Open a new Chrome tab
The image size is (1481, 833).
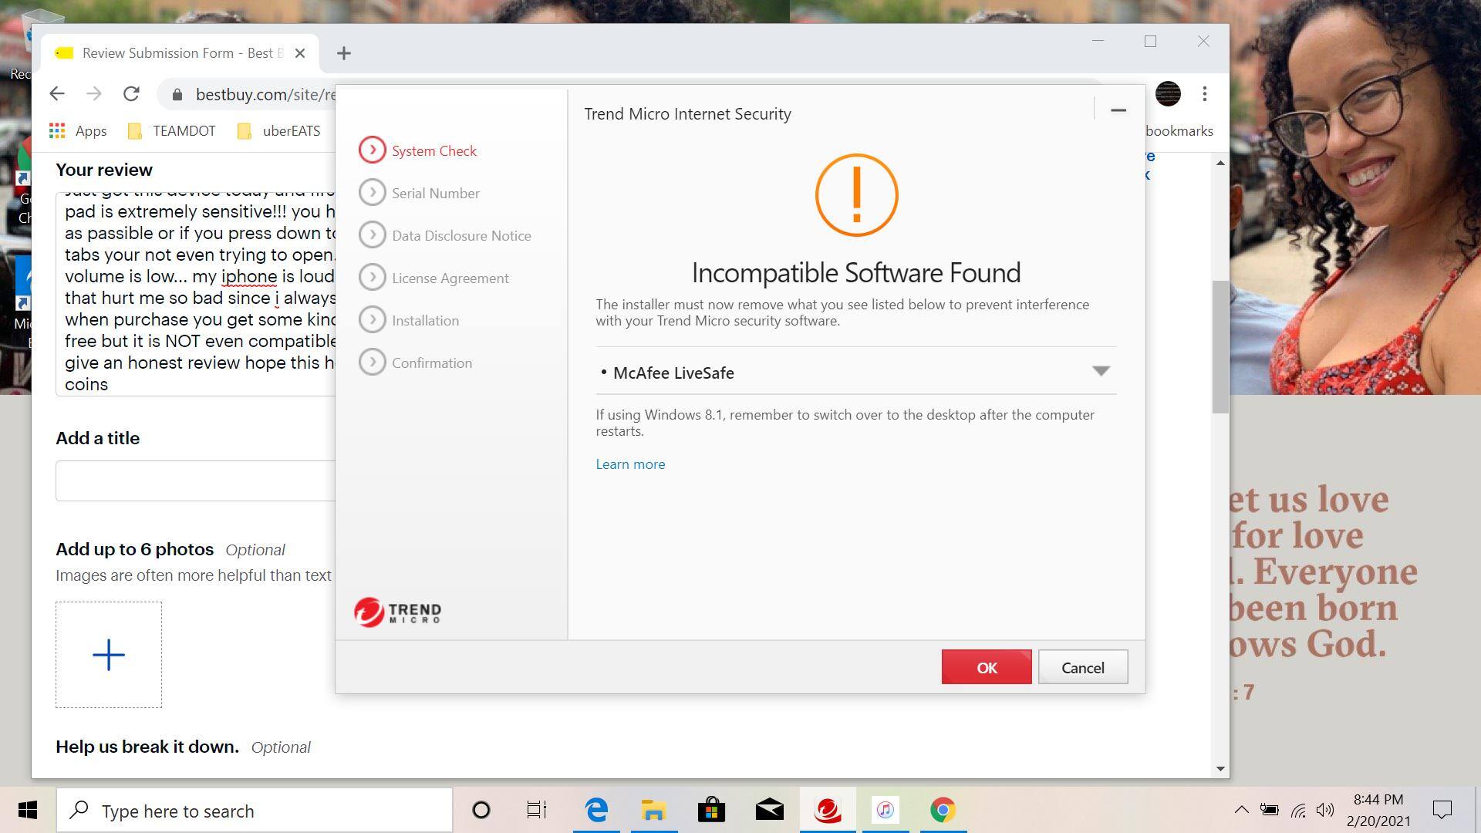[344, 53]
